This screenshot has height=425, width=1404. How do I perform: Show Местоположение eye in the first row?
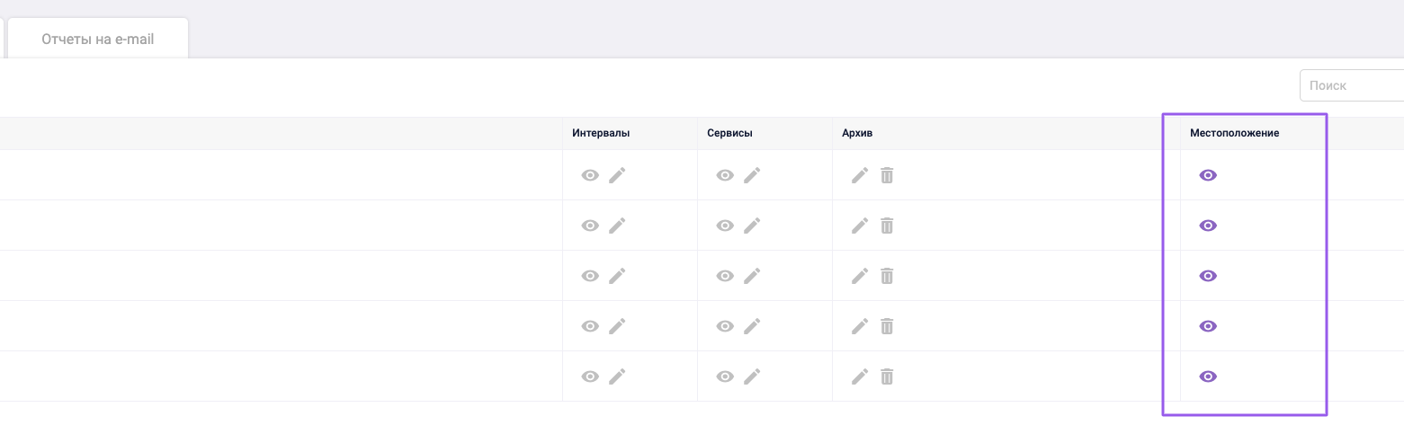point(1208,175)
